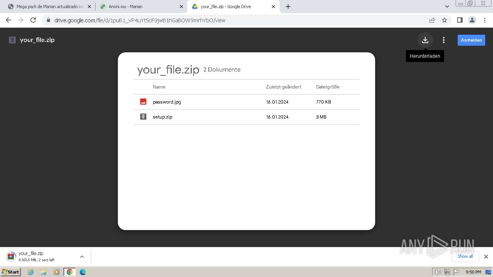This screenshot has width=493, height=277.
Task: Expand download options for your_file.zip
Action: click(82, 257)
